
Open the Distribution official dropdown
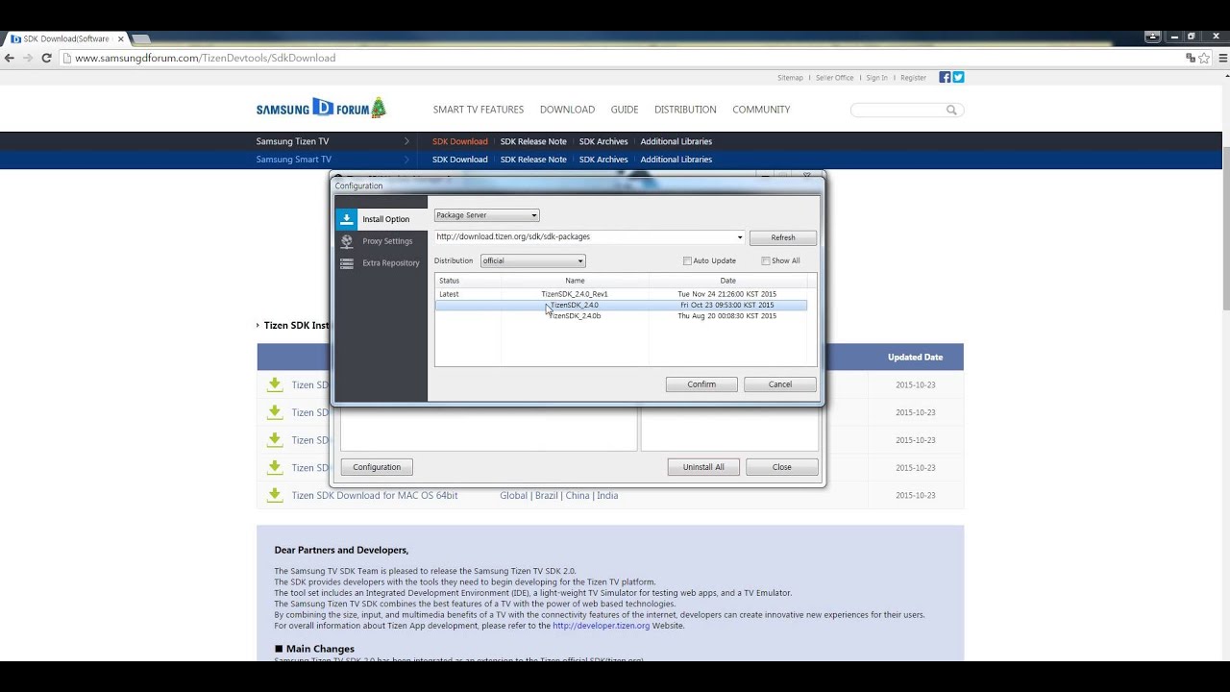coord(532,260)
